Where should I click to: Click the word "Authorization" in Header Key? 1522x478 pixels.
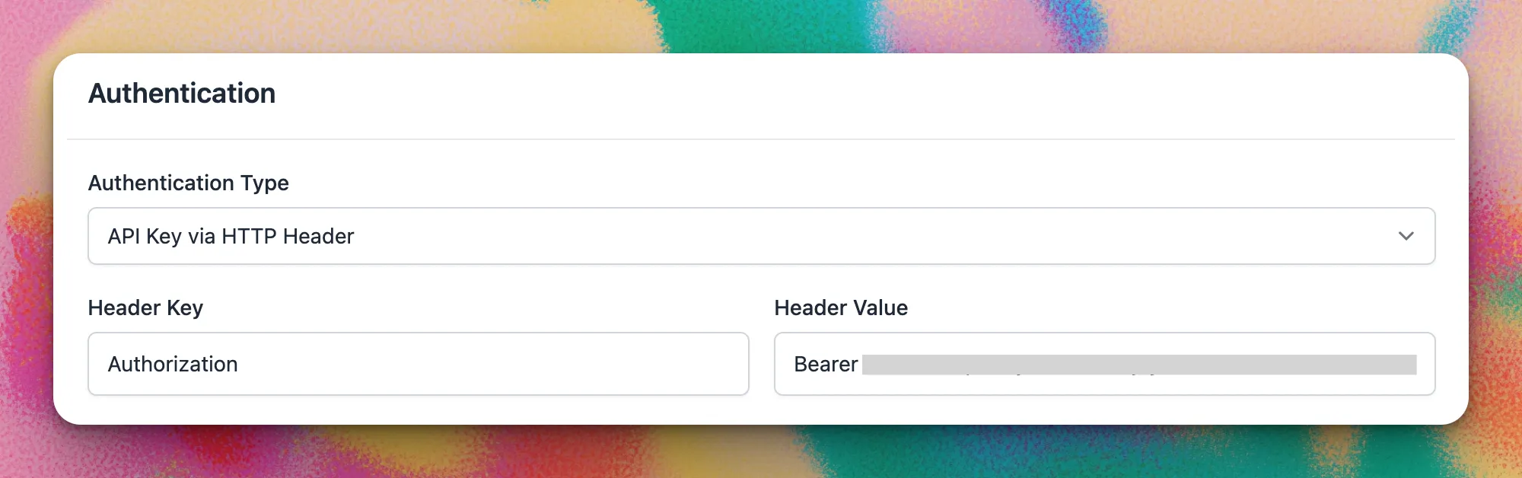pos(173,364)
